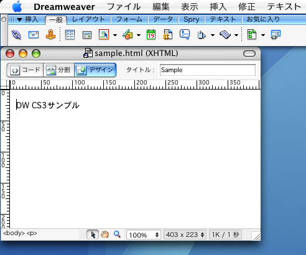Image resolution: width=306 pixels, height=255 pixels.
Task: Insert a hyperlink with the chain icon
Action: click(x=16, y=35)
